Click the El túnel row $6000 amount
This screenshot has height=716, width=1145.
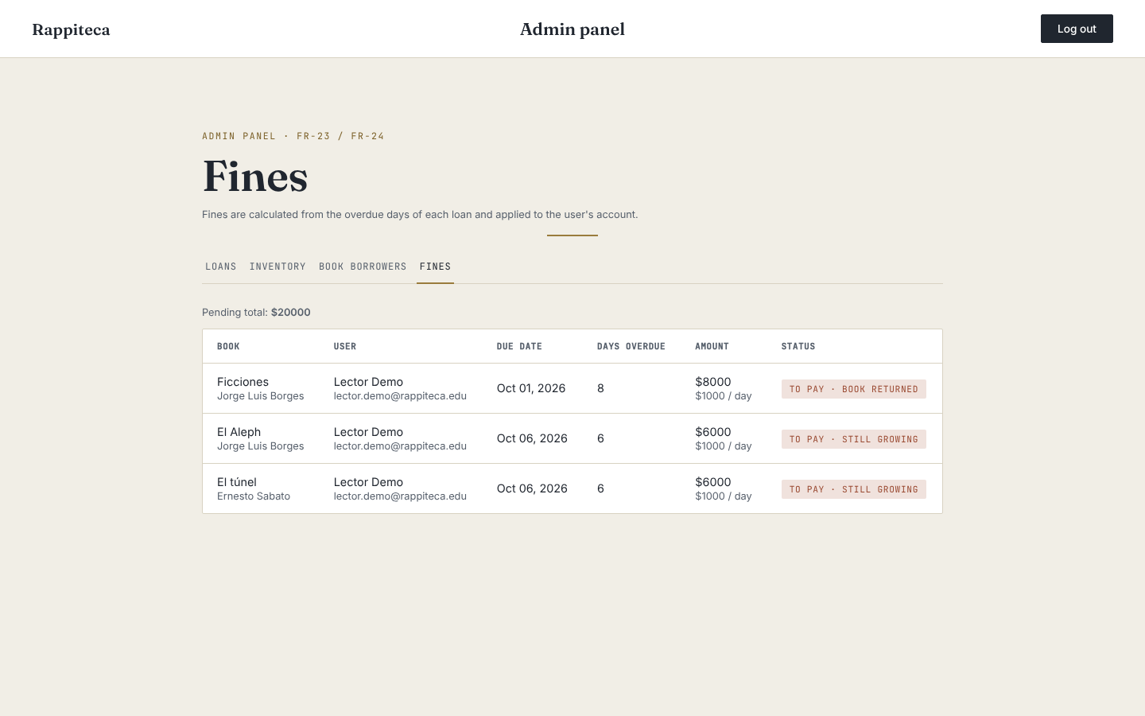coord(713,482)
